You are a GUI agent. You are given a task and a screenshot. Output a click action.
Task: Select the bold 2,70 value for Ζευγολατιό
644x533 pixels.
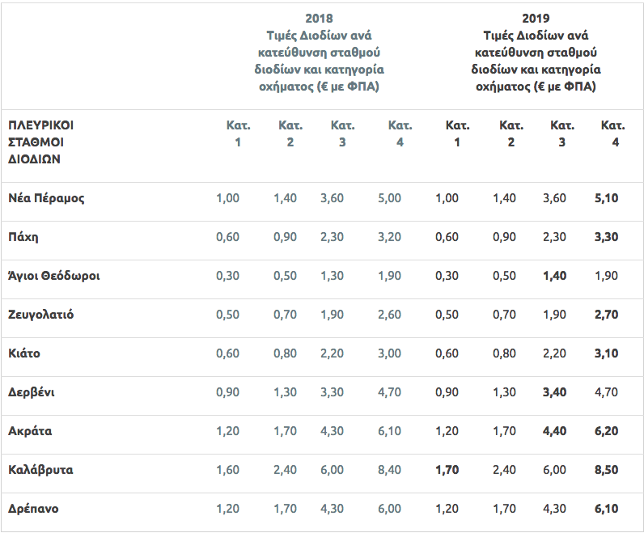pos(606,315)
